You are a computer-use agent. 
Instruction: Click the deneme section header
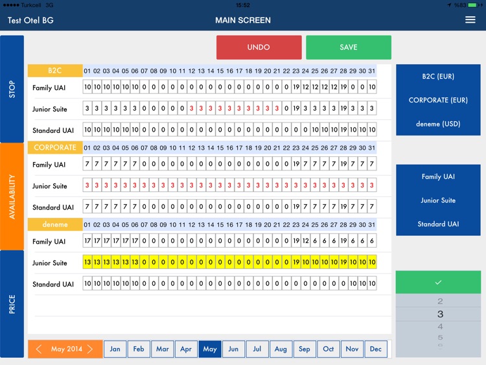[x=55, y=224]
